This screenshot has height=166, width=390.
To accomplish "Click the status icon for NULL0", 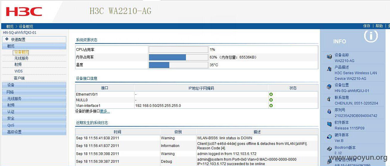I will tap(271, 100).
